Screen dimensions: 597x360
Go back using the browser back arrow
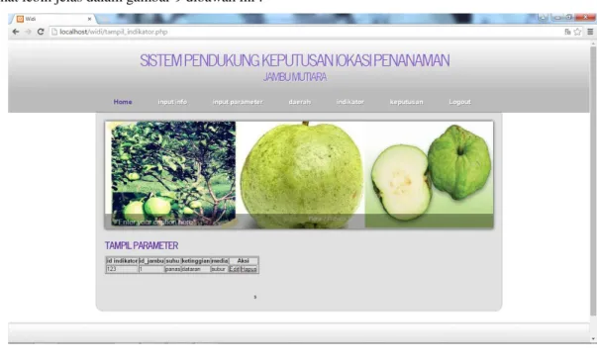[16, 32]
